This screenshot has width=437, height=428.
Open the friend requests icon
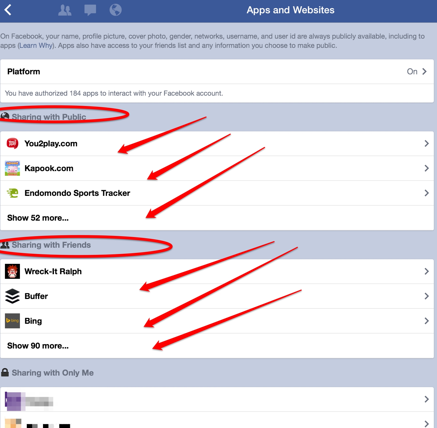point(65,10)
